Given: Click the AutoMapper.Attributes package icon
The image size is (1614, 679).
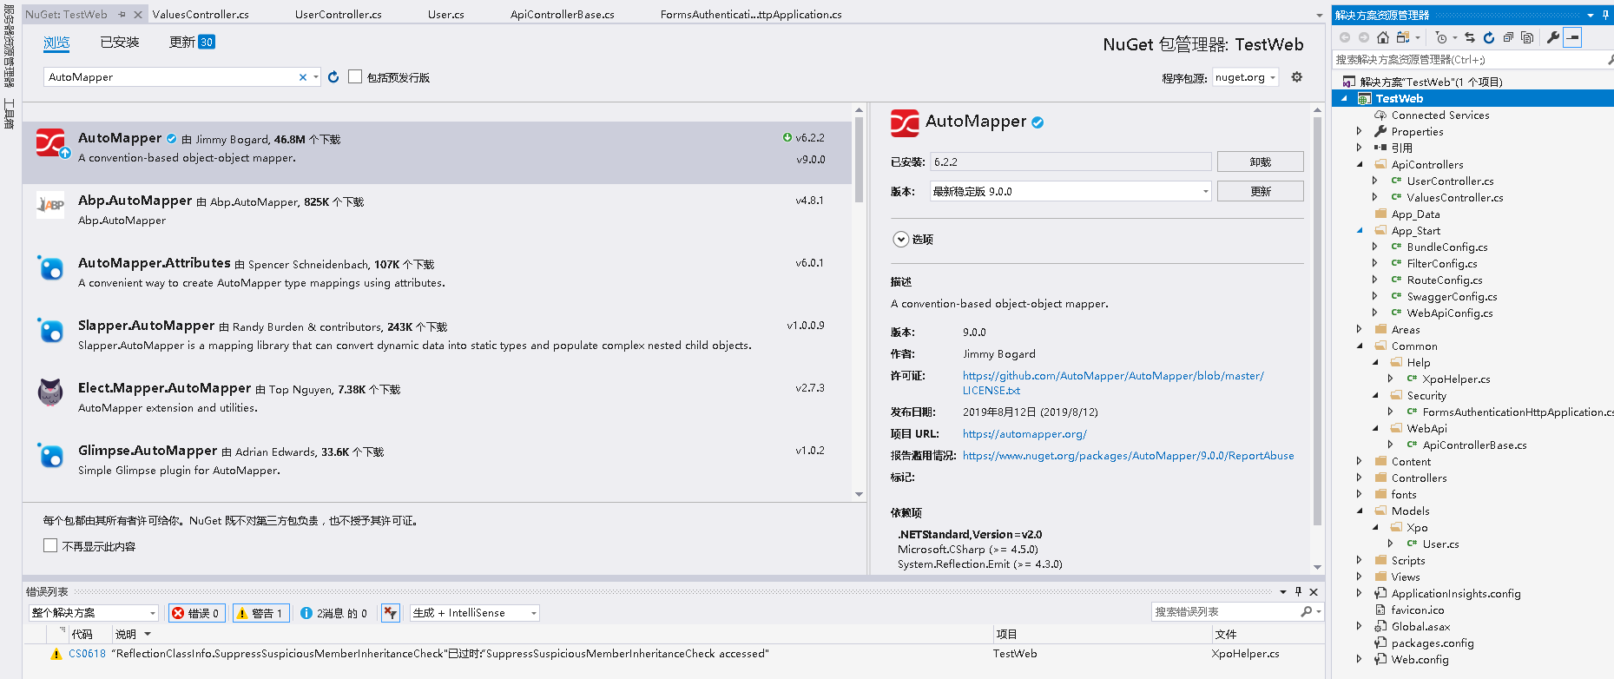Looking at the screenshot, I should (x=50, y=267).
